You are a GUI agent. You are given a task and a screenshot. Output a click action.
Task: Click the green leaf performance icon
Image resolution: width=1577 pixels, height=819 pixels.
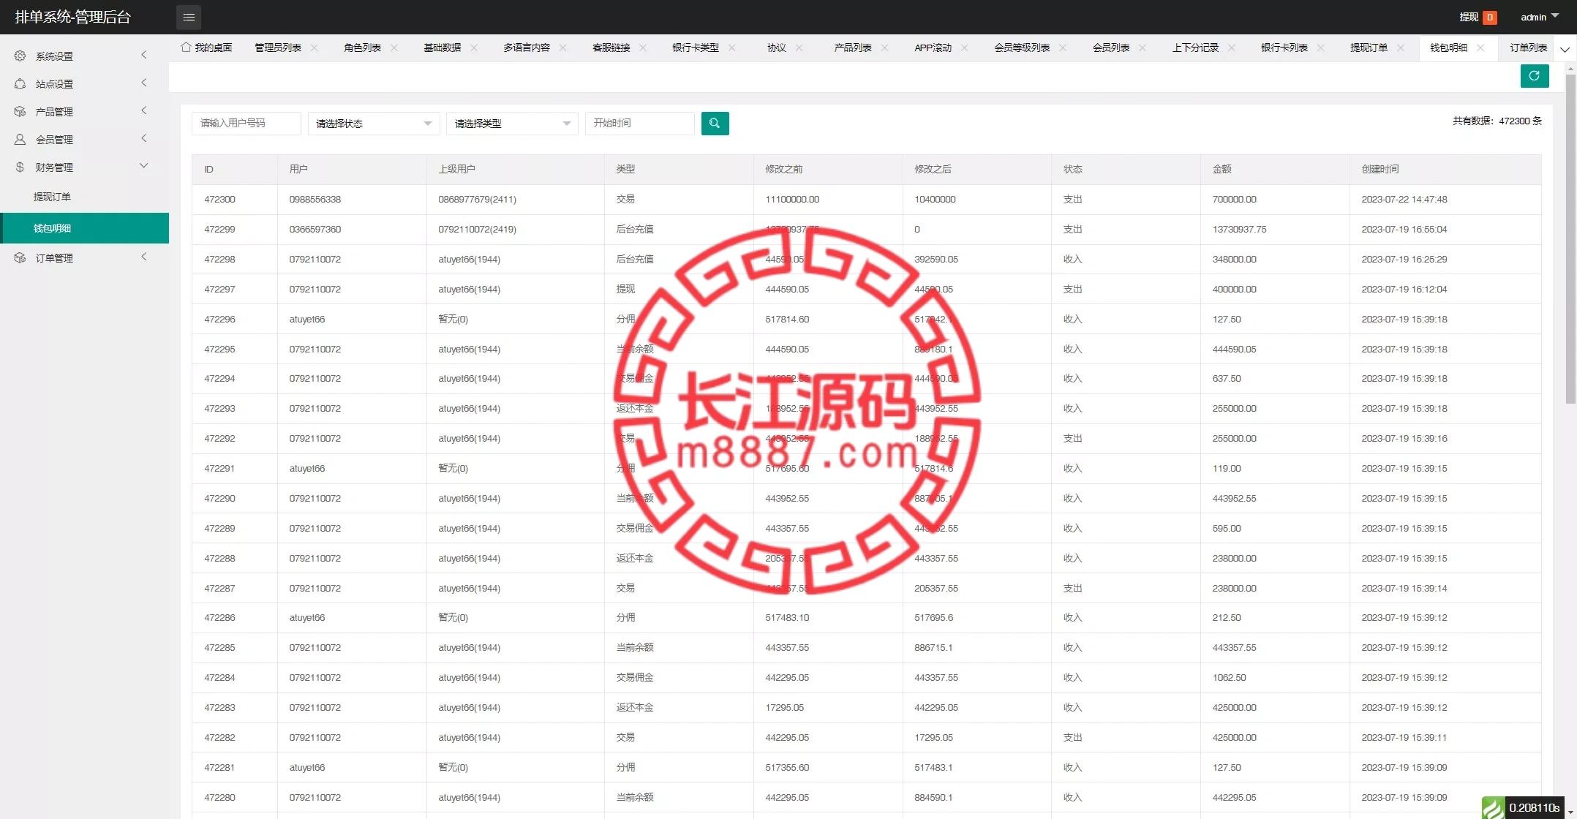[1493, 807]
